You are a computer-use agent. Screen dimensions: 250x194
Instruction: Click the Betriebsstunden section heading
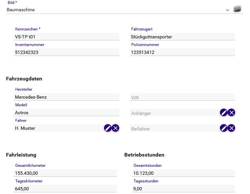point(144,155)
